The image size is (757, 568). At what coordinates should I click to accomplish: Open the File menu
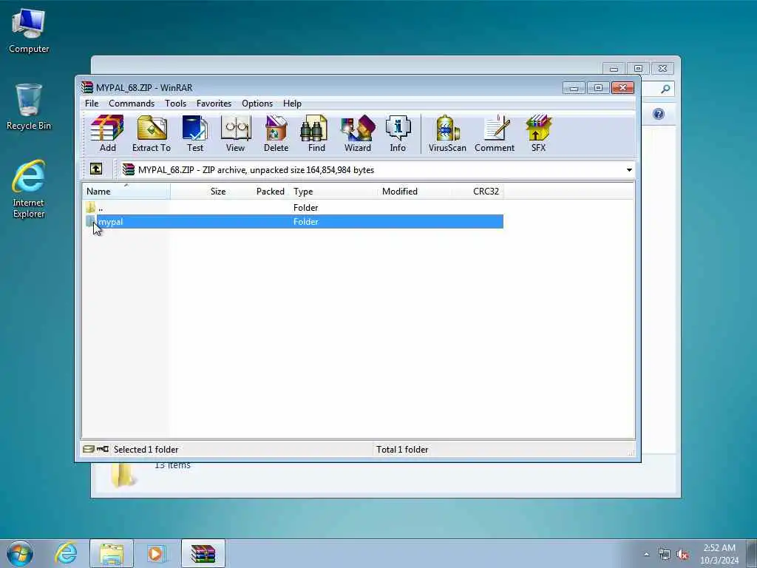[92, 104]
